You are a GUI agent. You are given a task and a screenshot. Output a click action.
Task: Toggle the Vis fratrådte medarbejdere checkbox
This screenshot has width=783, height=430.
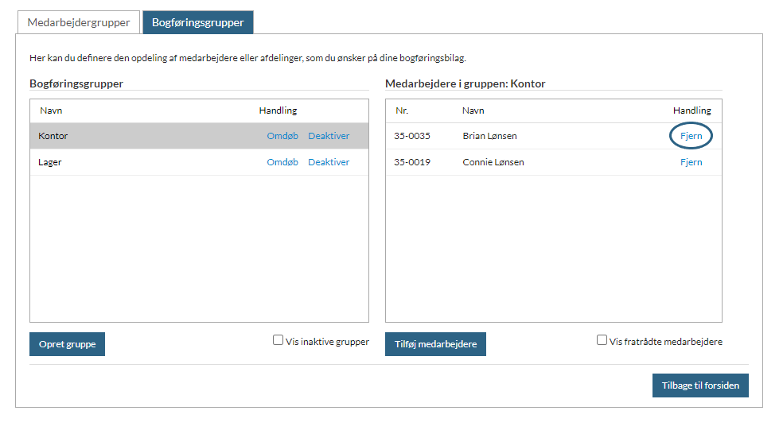[x=602, y=340]
